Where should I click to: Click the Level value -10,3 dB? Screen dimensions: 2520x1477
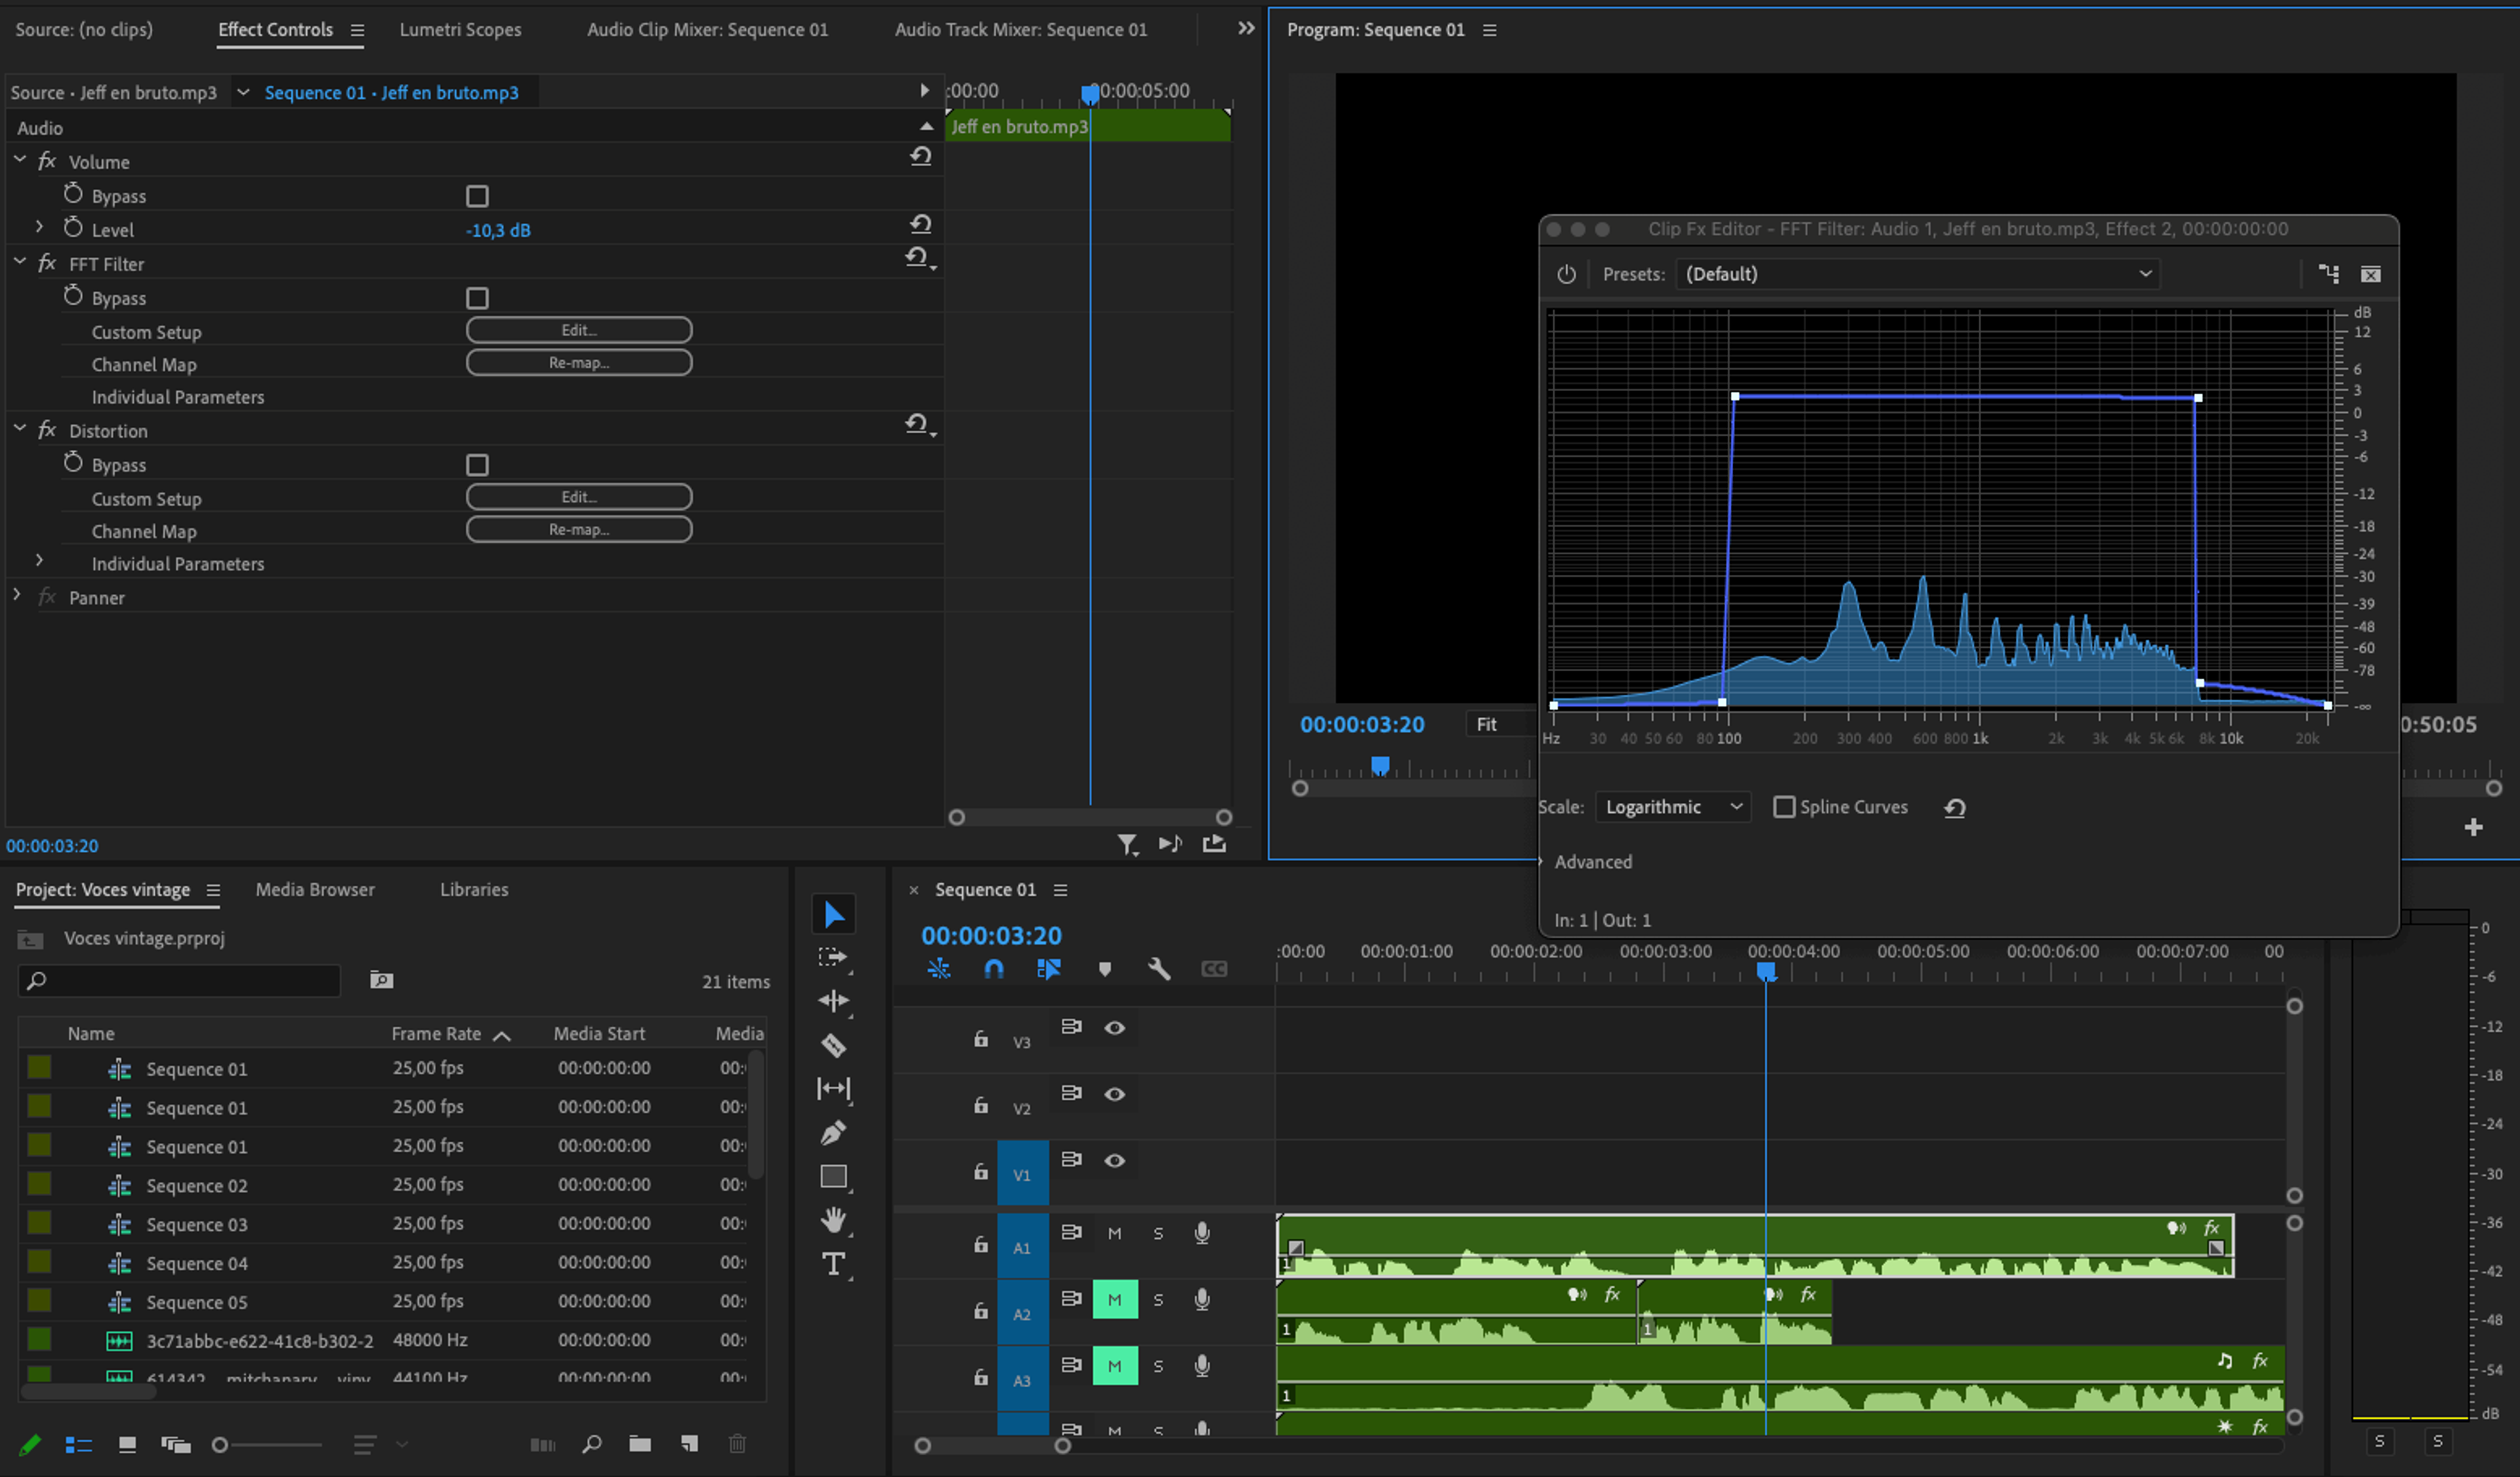[x=498, y=230]
